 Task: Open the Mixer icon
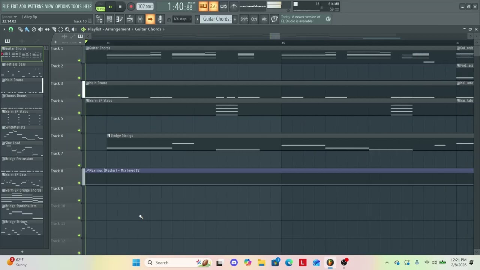[140, 19]
